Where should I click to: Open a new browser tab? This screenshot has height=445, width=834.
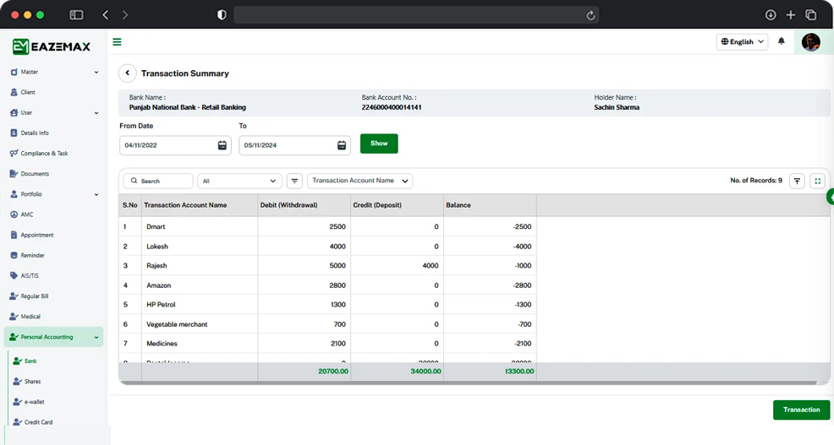791,15
